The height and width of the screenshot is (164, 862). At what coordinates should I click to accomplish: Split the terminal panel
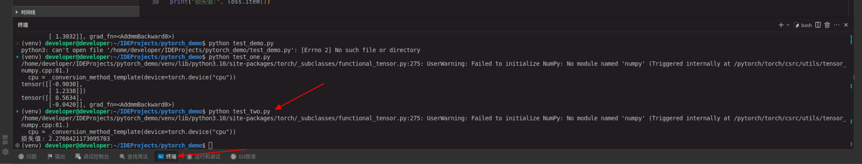pyautogui.click(x=818, y=25)
